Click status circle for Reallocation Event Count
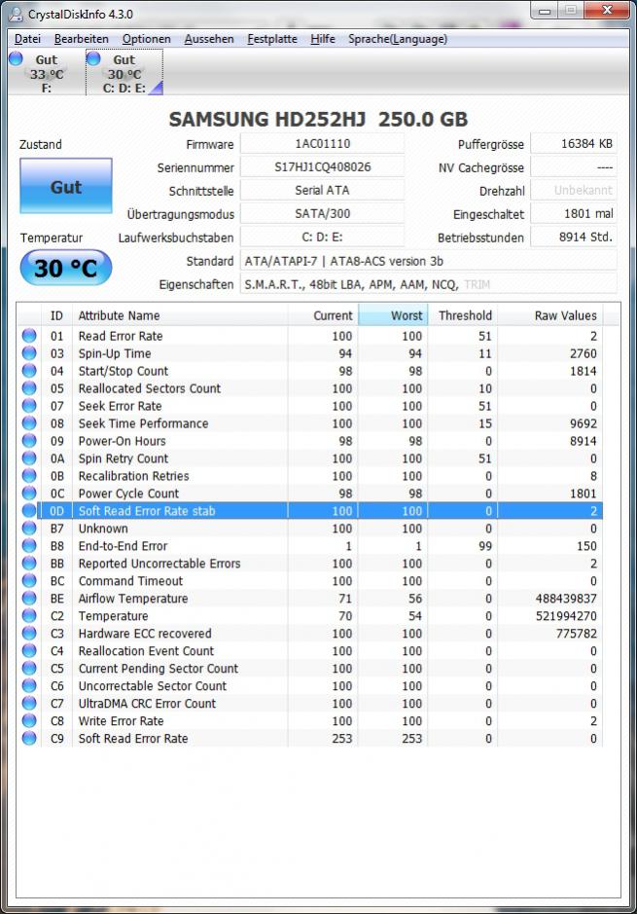This screenshot has width=637, height=914. [x=29, y=650]
